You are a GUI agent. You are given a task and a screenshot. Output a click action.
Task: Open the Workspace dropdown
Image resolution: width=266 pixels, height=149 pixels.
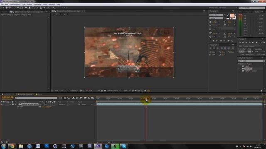[228, 8]
